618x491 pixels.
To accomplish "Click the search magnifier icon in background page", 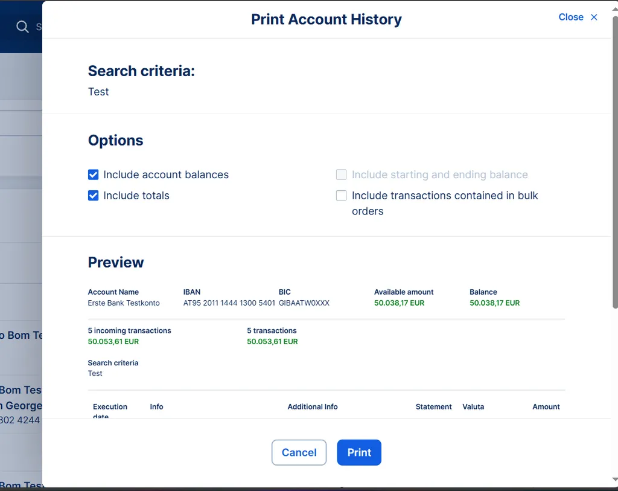I will [x=22, y=27].
